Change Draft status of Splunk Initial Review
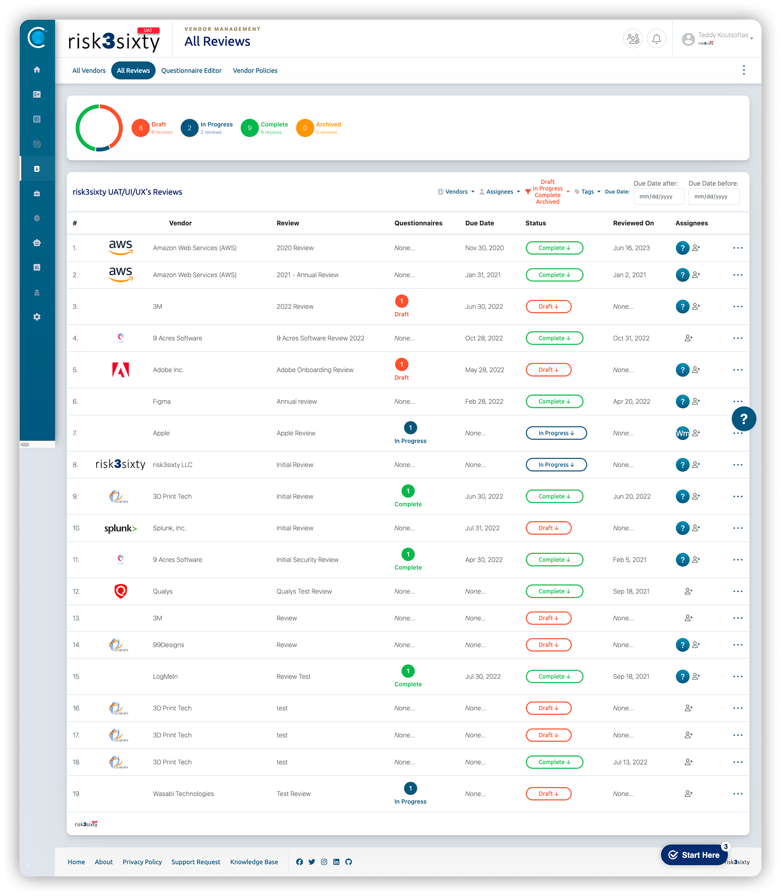 tap(549, 529)
